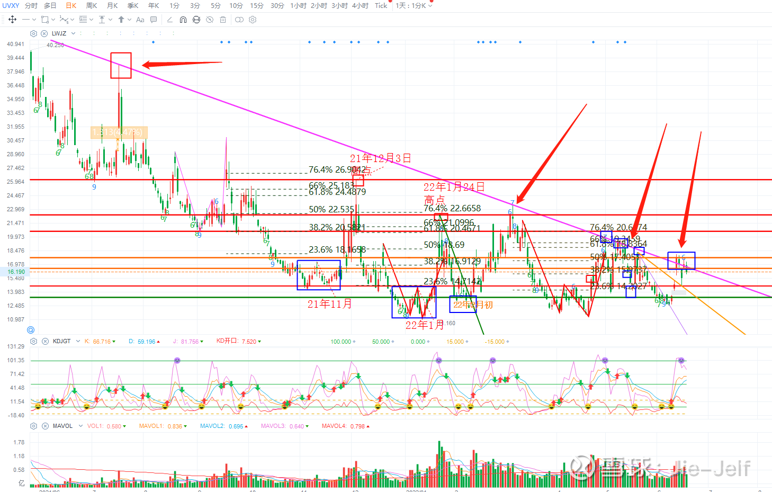Open LWJZ indicator settings gear
The height and width of the screenshot is (492, 772).
coord(34,33)
